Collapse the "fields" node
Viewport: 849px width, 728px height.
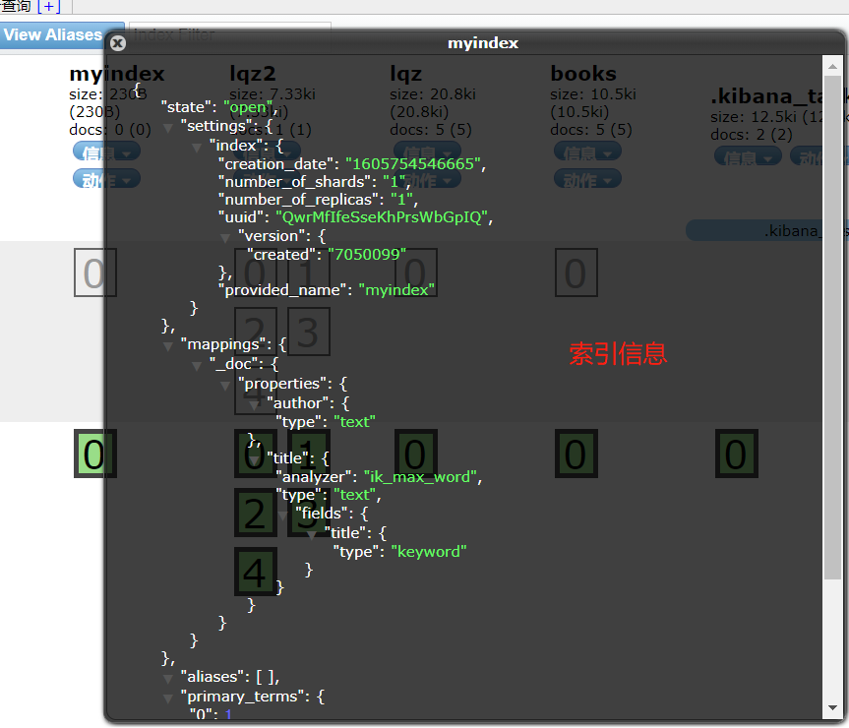tap(283, 516)
